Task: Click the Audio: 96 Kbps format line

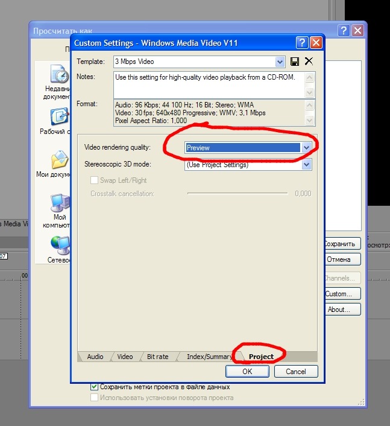Action: pyautogui.click(x=184, y=105)
